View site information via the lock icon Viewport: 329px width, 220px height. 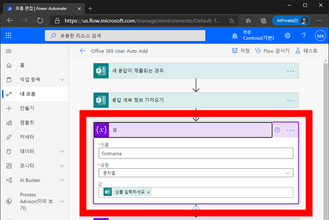(x=57, y=21)
